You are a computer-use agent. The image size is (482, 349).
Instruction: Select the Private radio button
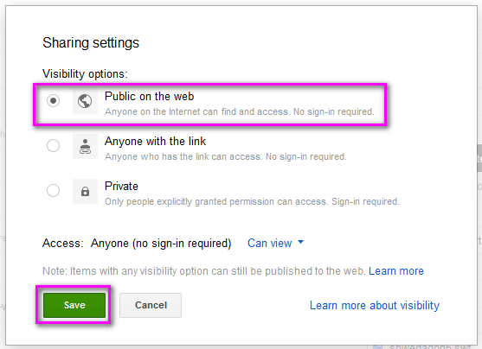coord(53,190)
